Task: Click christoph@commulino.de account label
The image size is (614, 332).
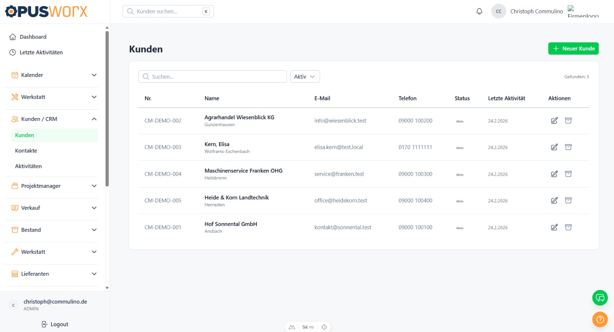Action: click(x=55, y=302)
